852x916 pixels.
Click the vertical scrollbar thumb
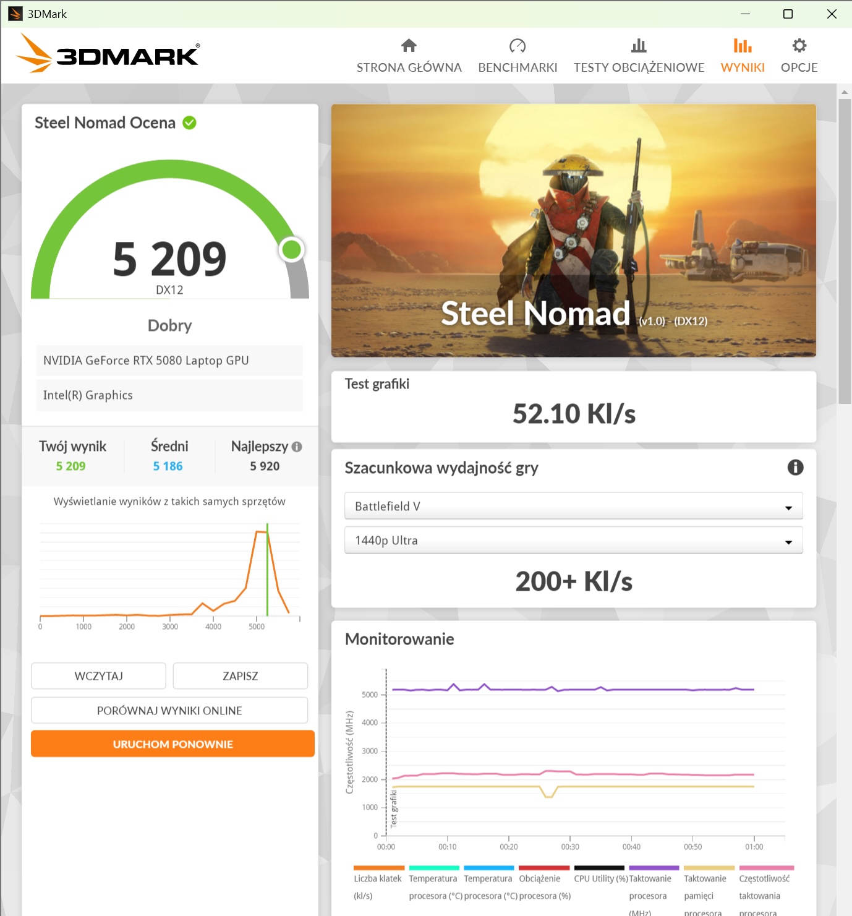pos(845,250)
